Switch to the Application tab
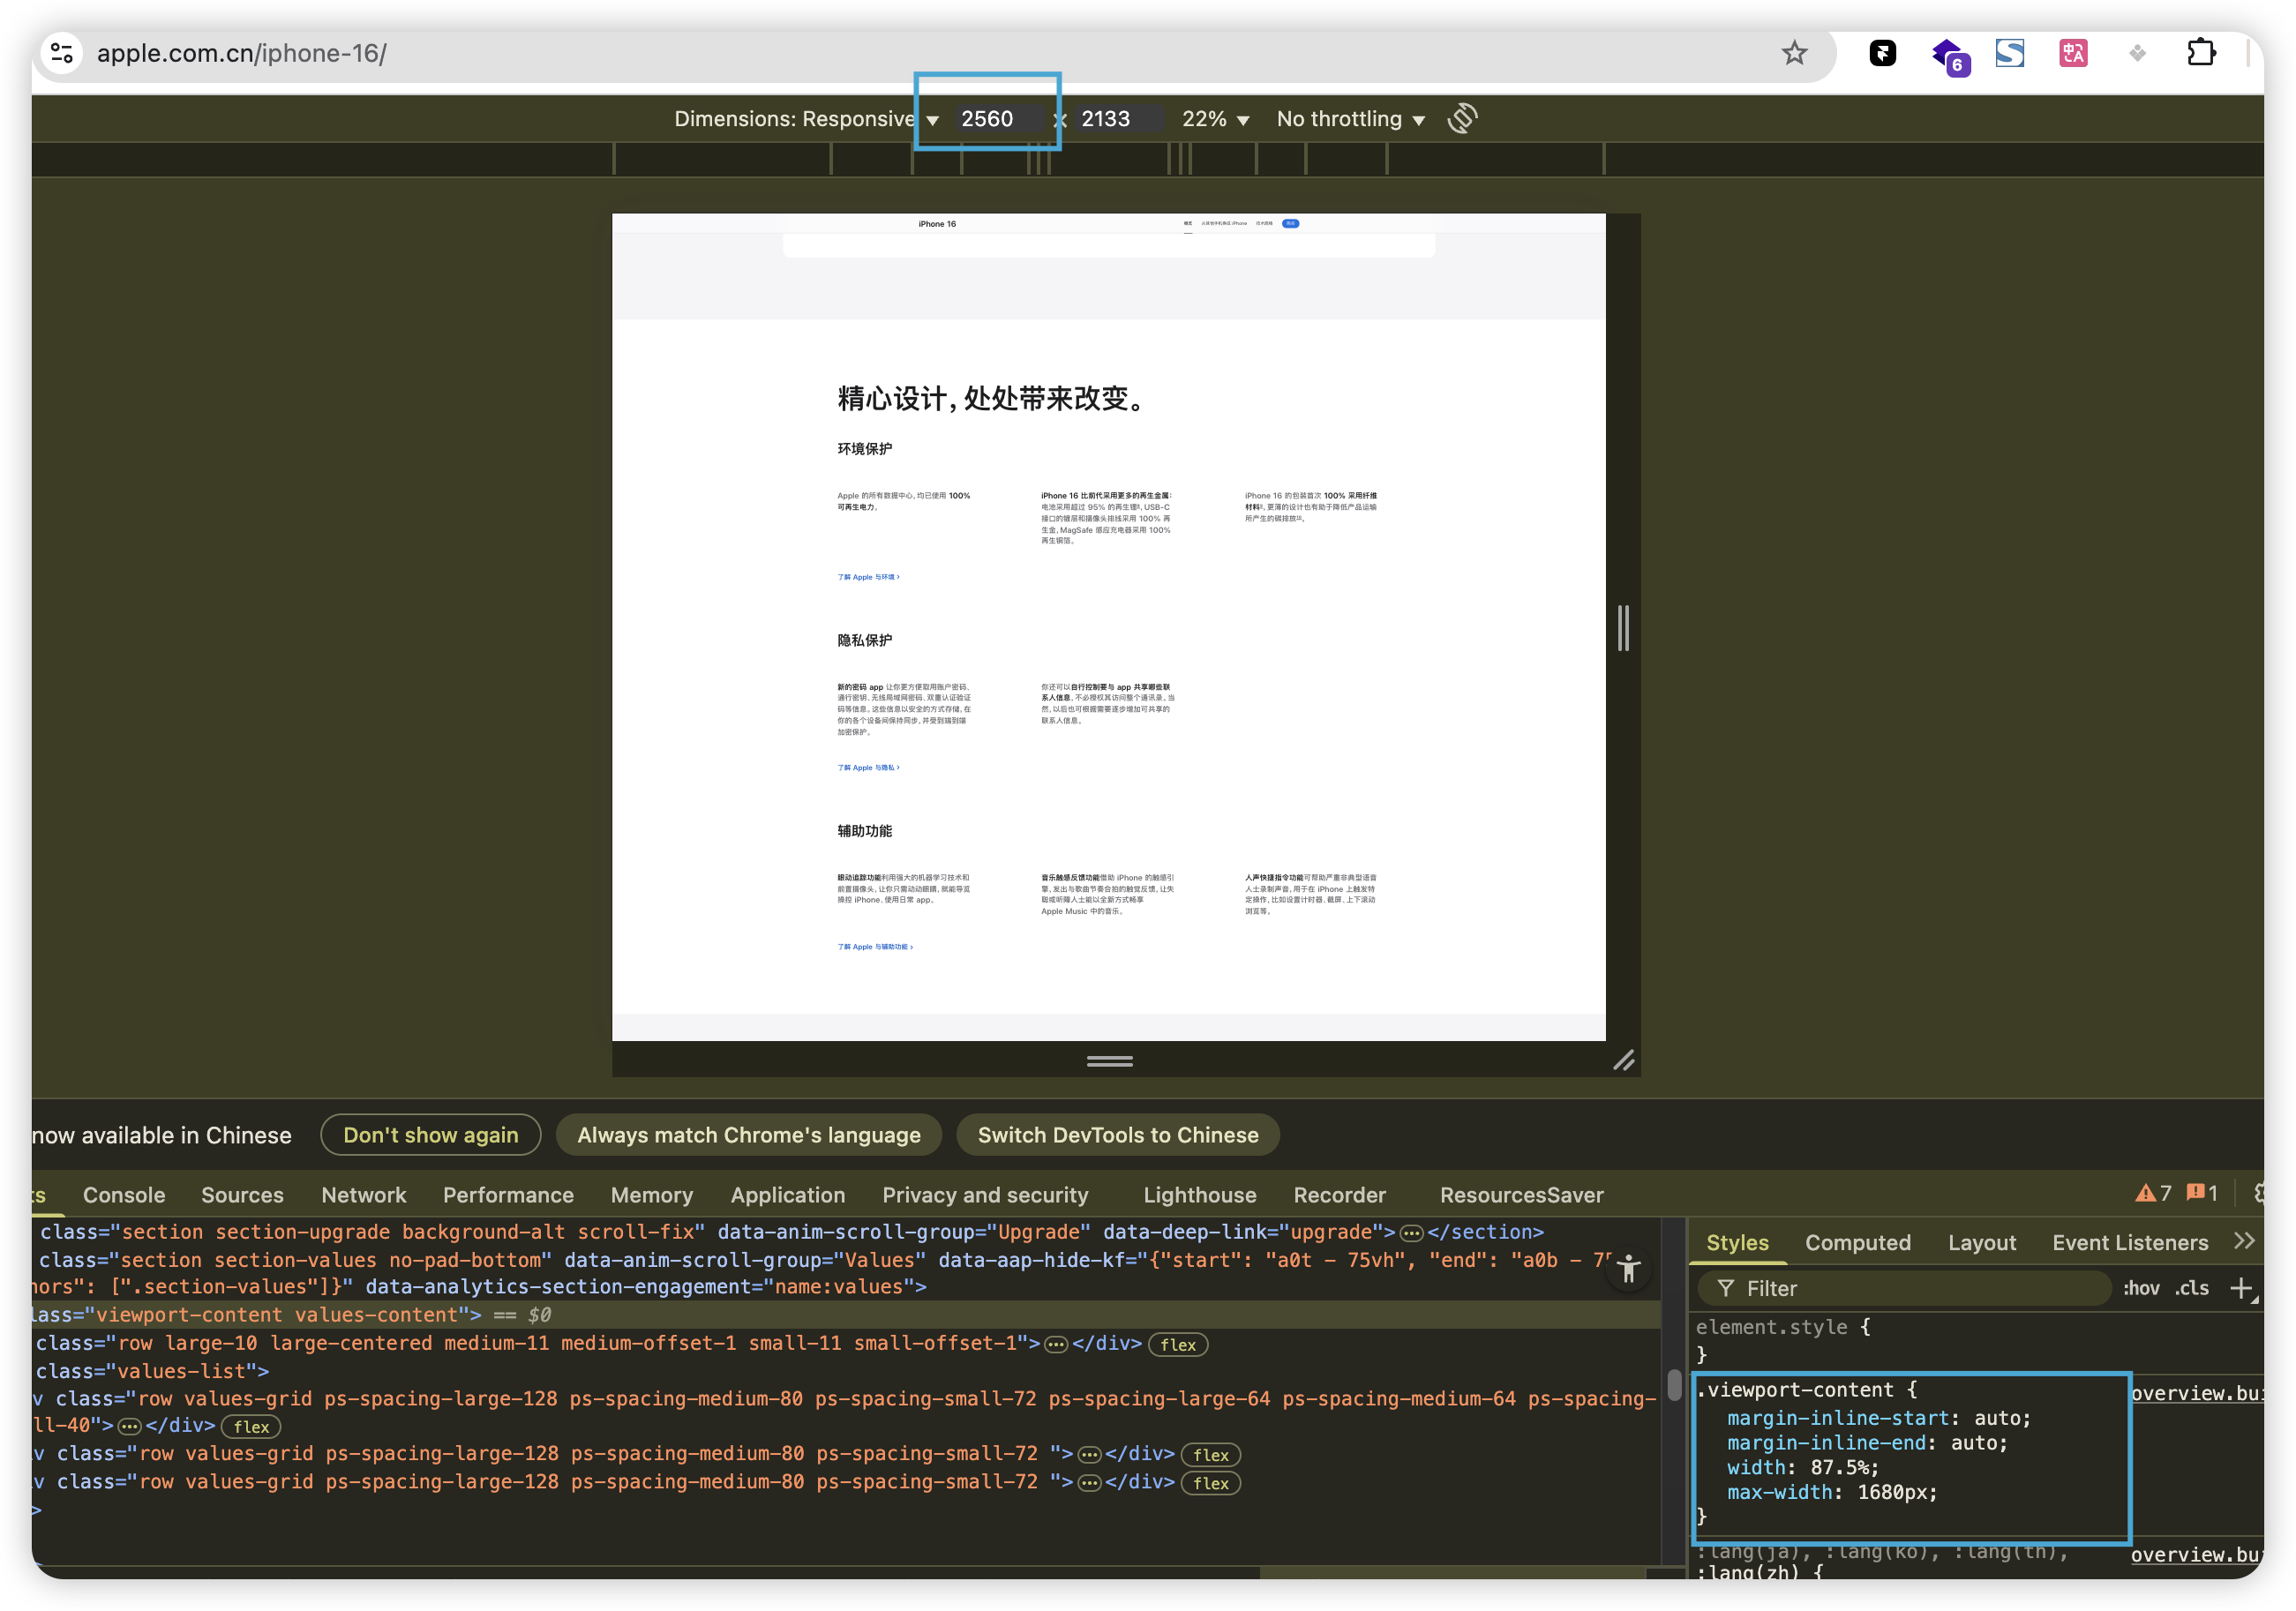The width and height of the screenshot is (2296, 1611). coord(787,1194)
